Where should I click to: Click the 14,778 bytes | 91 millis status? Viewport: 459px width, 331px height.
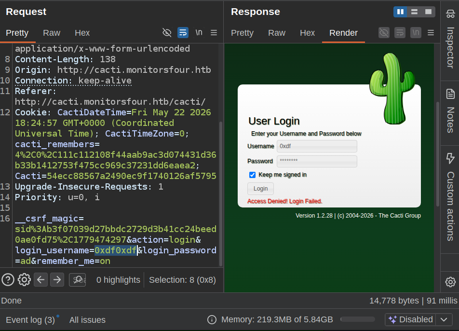point(413,301)
